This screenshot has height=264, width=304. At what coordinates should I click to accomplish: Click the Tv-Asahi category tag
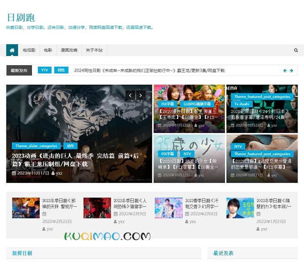[241, 104]
